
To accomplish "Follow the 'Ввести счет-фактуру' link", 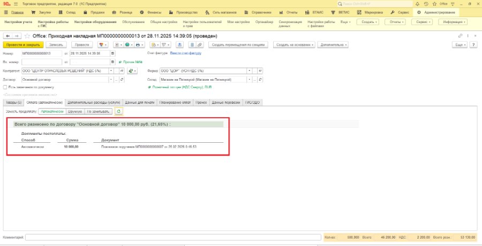I will (186, 53).
